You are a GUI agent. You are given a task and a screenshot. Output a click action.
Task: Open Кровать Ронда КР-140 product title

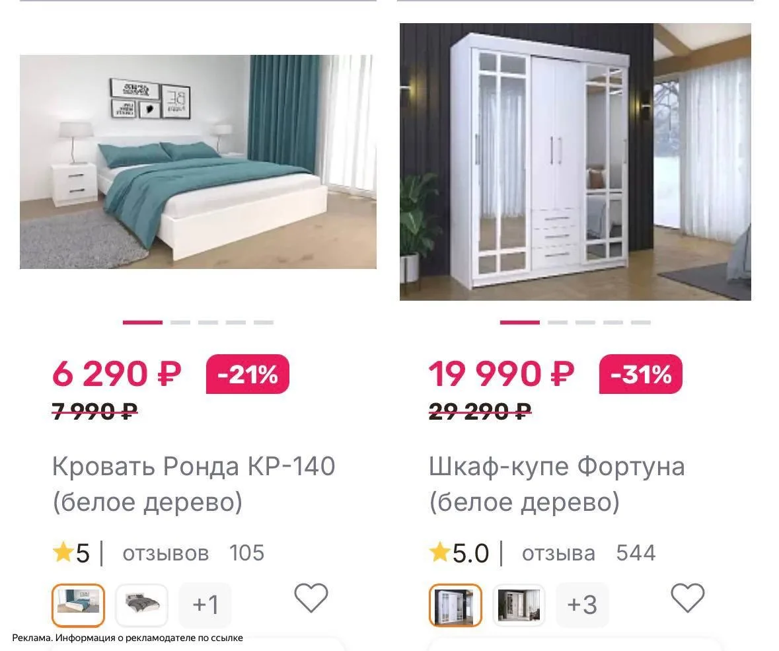coord(194,484)
